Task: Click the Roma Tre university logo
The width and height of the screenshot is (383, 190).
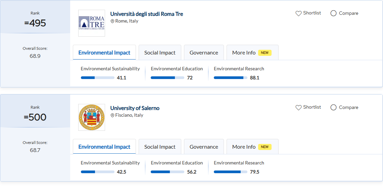Action: tap(91, 23)
